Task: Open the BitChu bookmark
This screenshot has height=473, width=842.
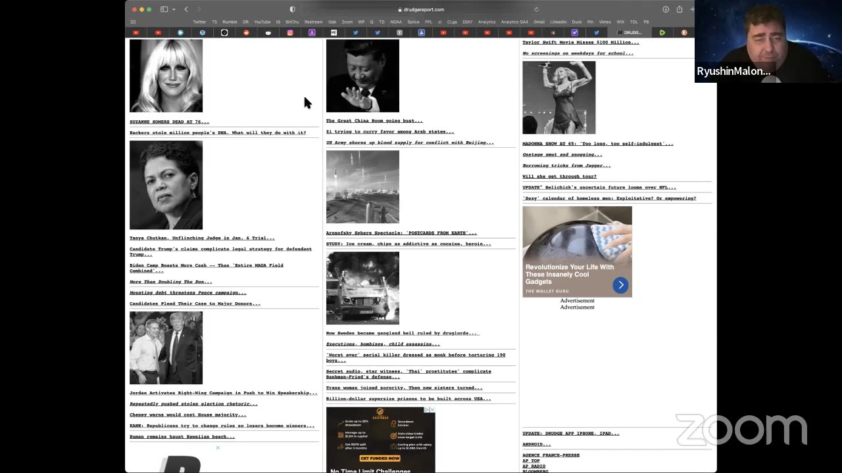Action: [292, 22]
